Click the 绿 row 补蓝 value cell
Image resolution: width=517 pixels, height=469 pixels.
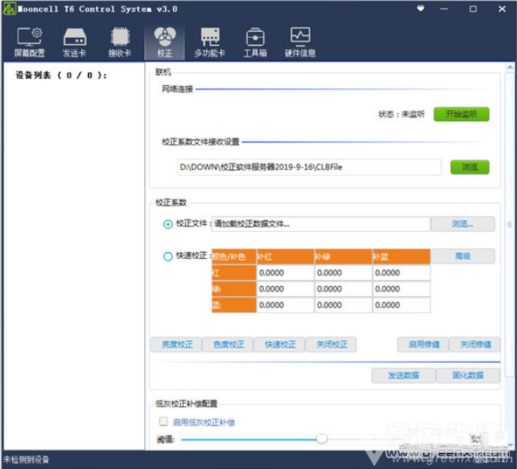point(402,289)
